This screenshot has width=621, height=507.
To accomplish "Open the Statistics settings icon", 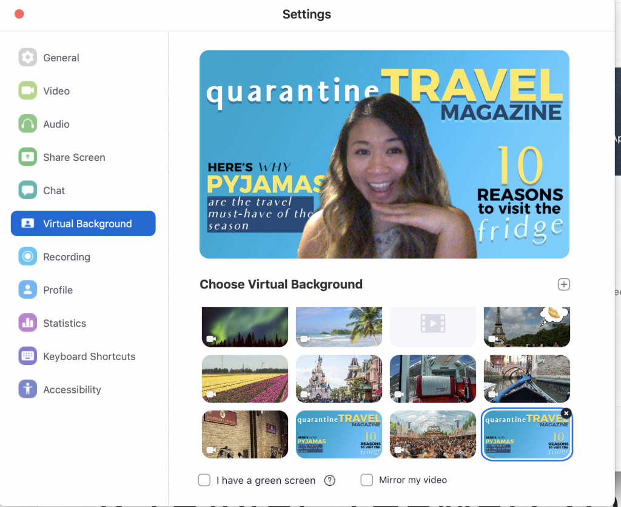I will click(27, 323).
